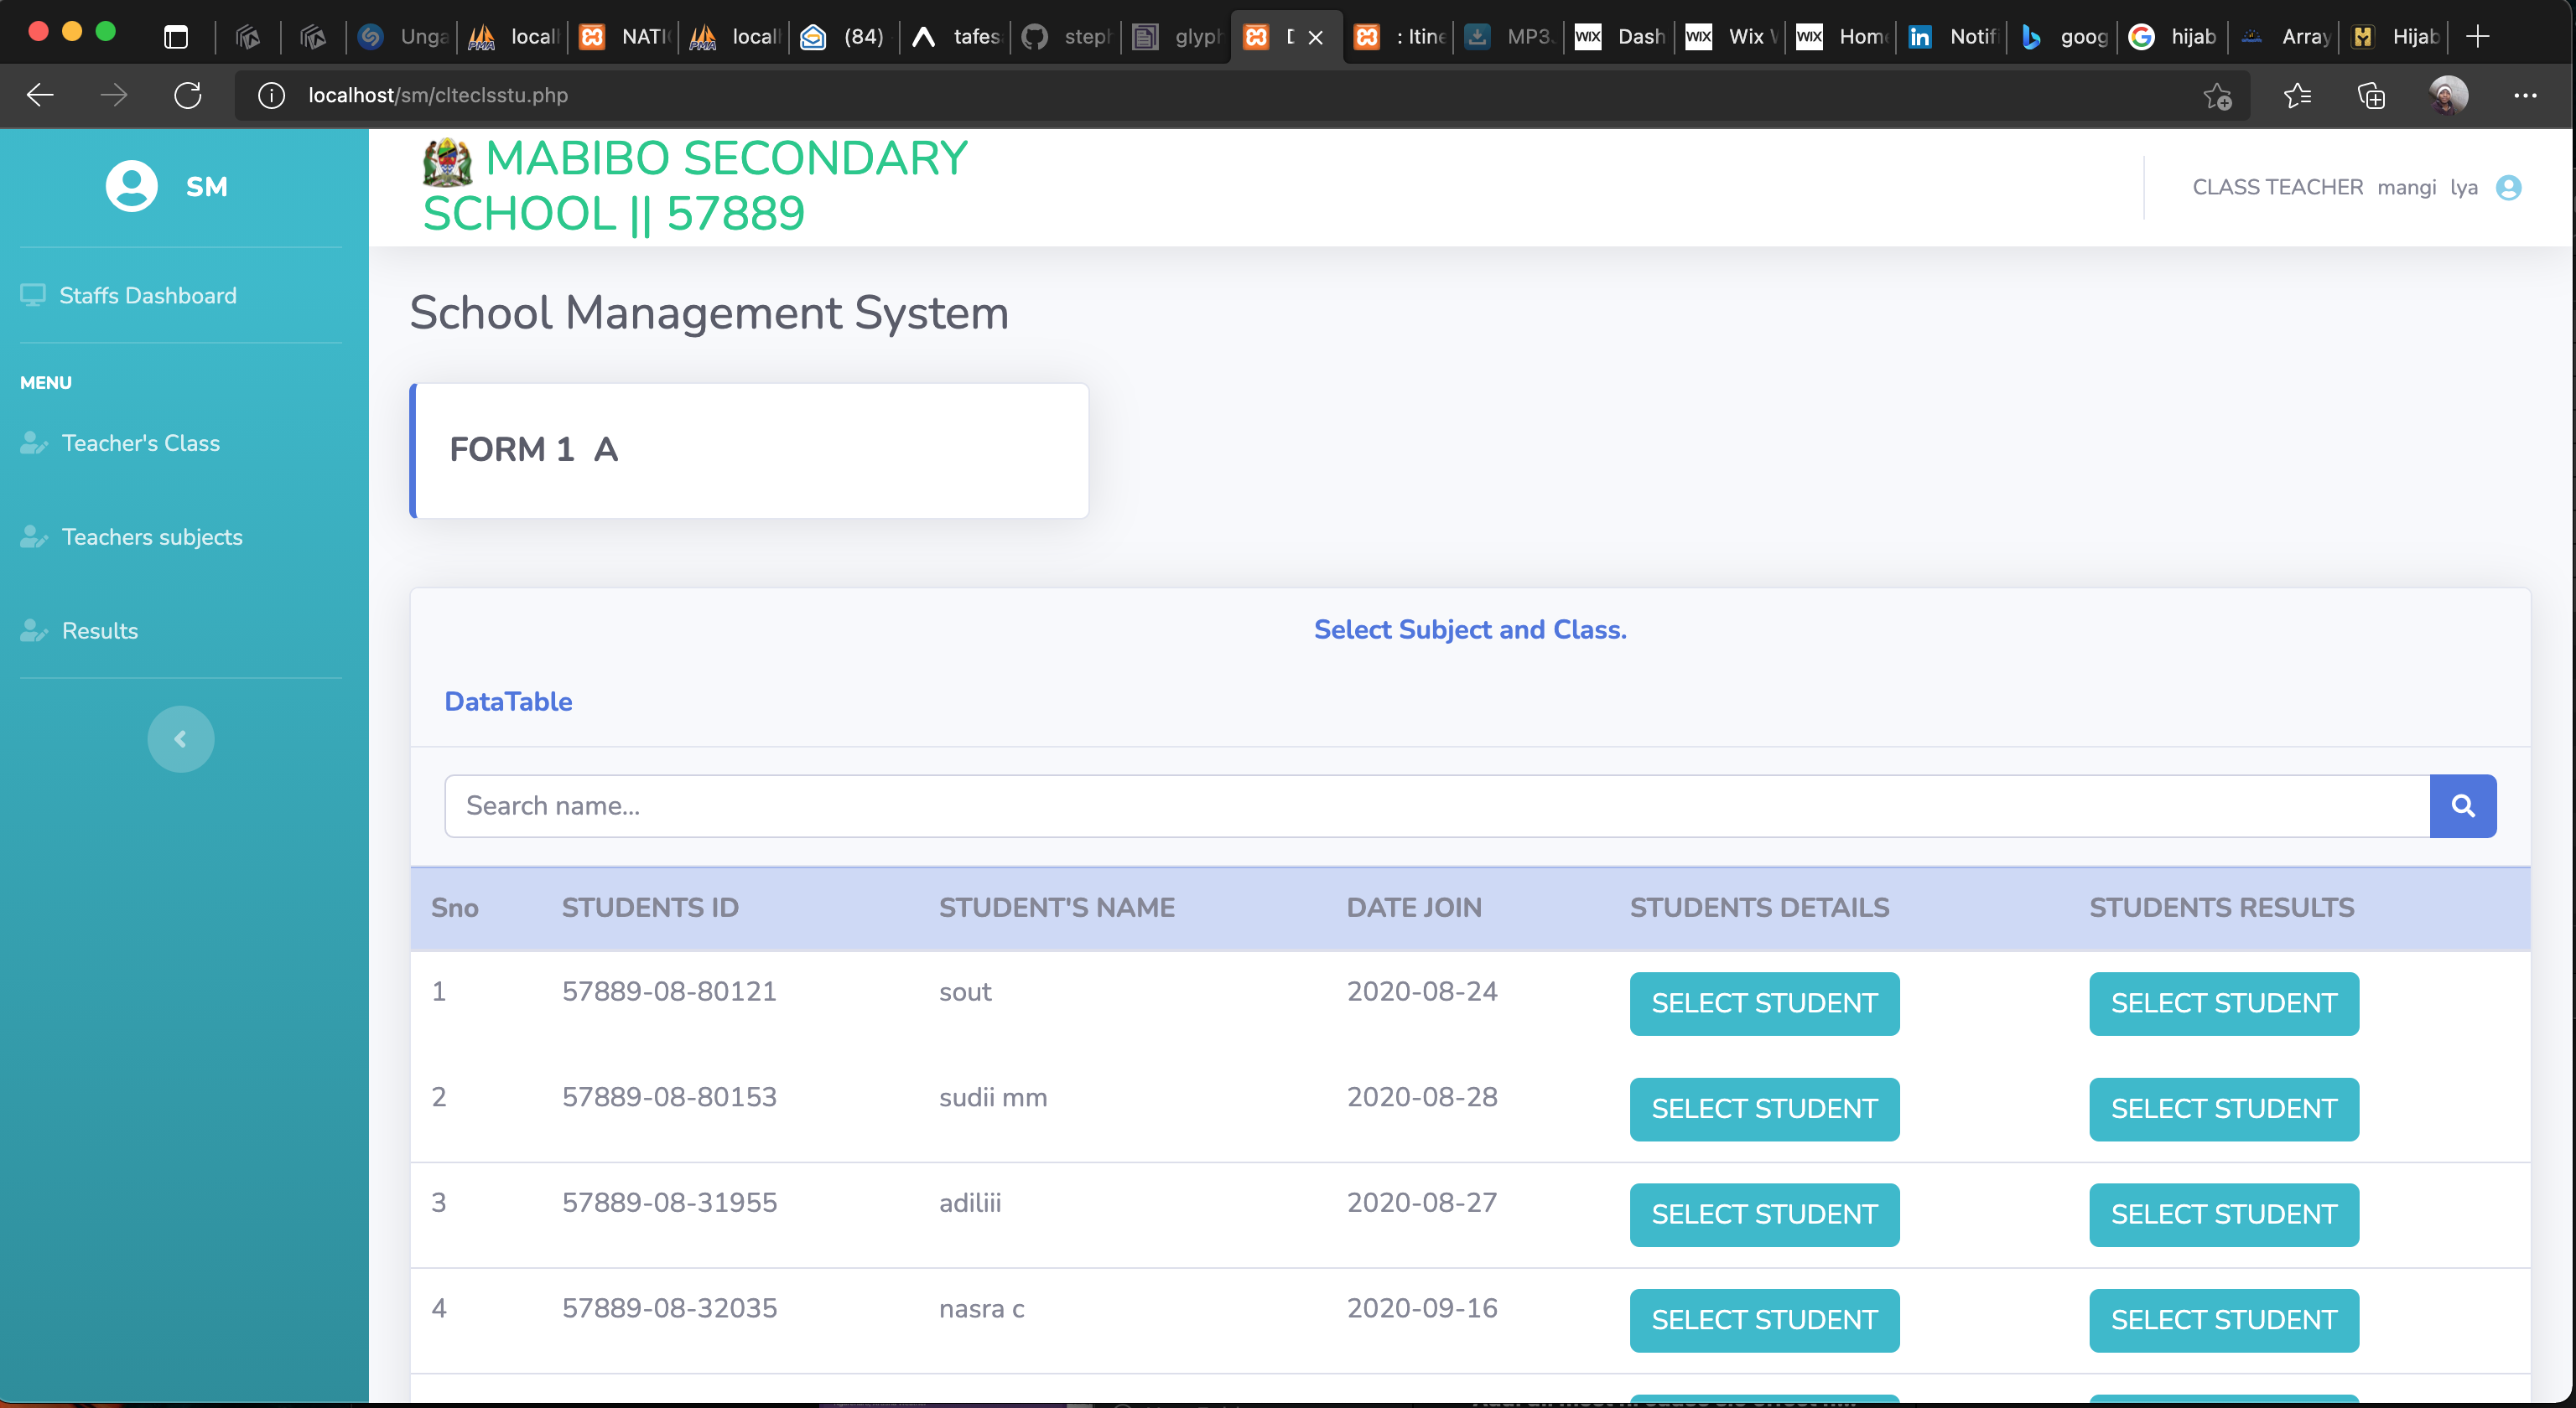Click the blue search magnifier button
Image resolution: width=2576 pixels, height=1408 pixels.
point(2462,805)
